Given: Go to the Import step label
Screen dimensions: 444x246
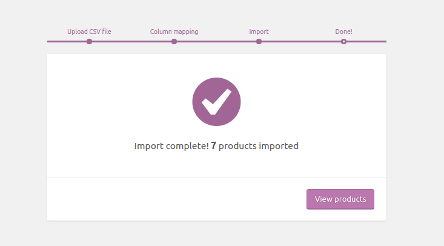Looking at the screenshot, I should pos(259,32).
